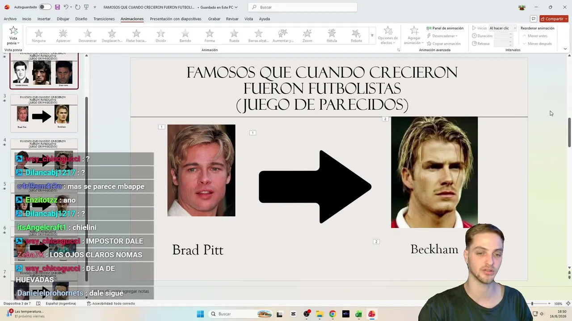Switch to the Transiciones tab
572x321 pixels.
coord(104,19)
